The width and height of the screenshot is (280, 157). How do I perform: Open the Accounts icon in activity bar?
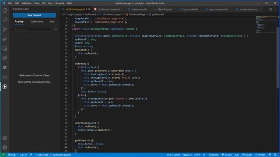(5, 138)
